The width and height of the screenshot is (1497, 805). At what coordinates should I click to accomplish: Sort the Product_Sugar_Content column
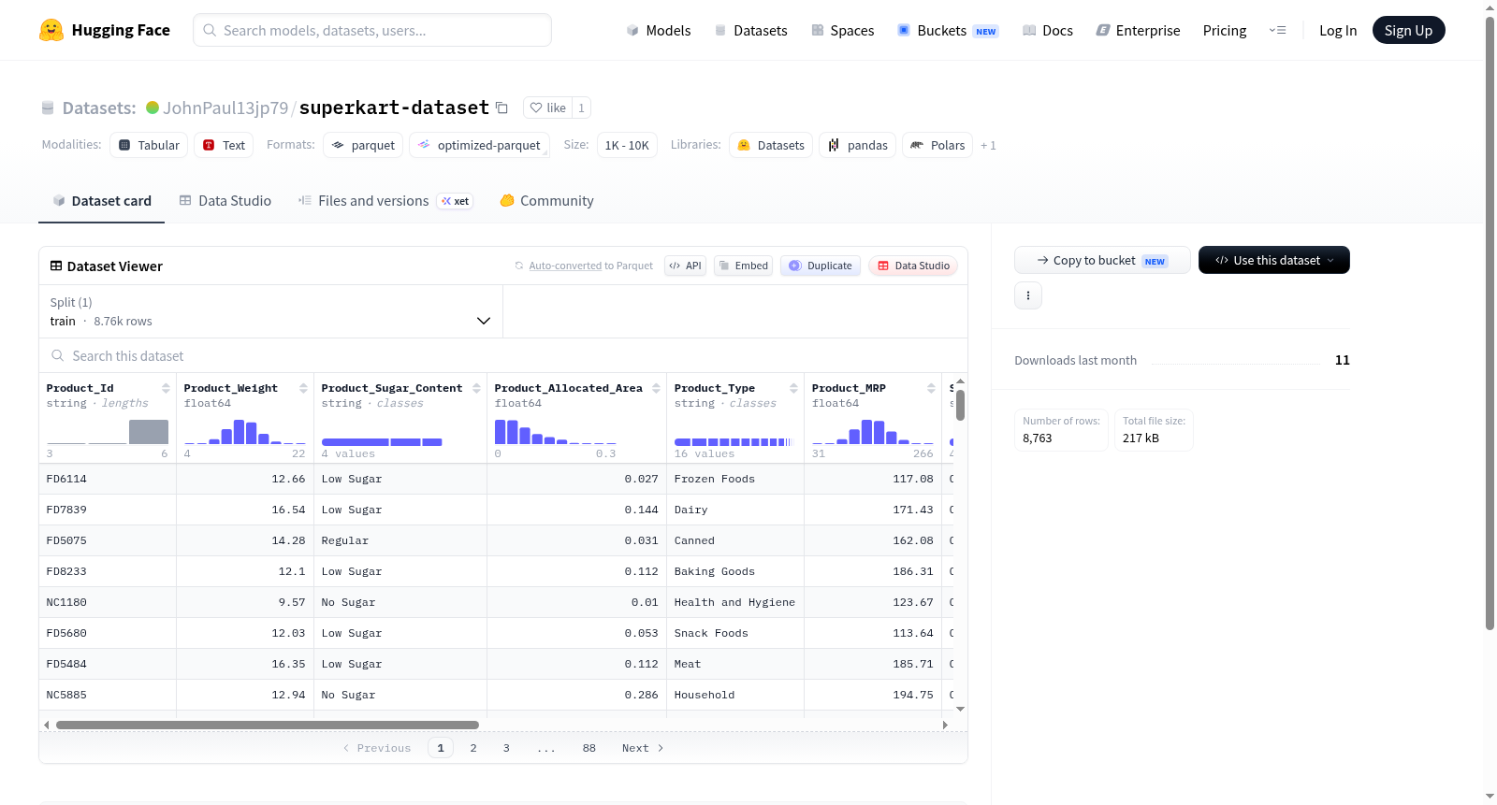[x=476, y=388]
